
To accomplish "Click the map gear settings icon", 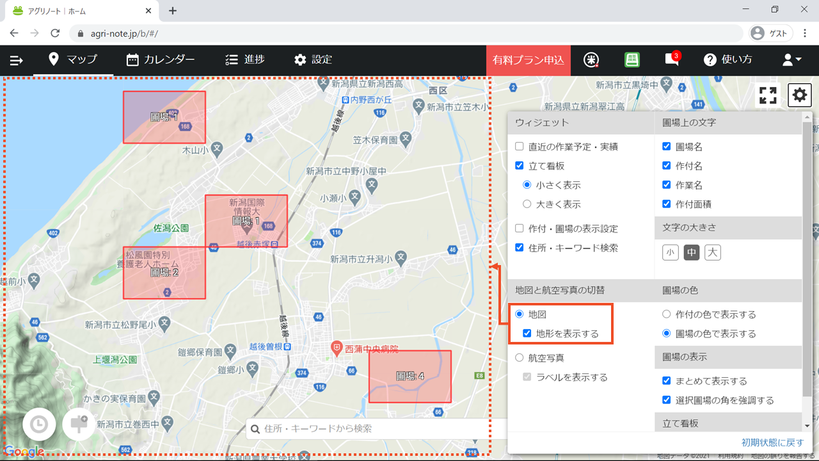I will click(799, 95).
